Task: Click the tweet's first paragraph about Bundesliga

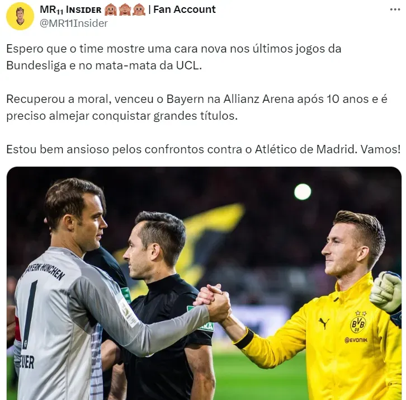Action: pyautogui.click(x=174, y=57)
